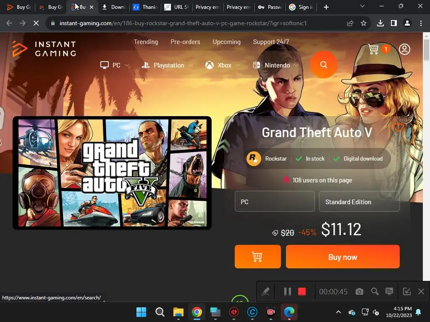Screen dimensions: 430x322
Task: Click the Buy now button
Action: point(343,257)
